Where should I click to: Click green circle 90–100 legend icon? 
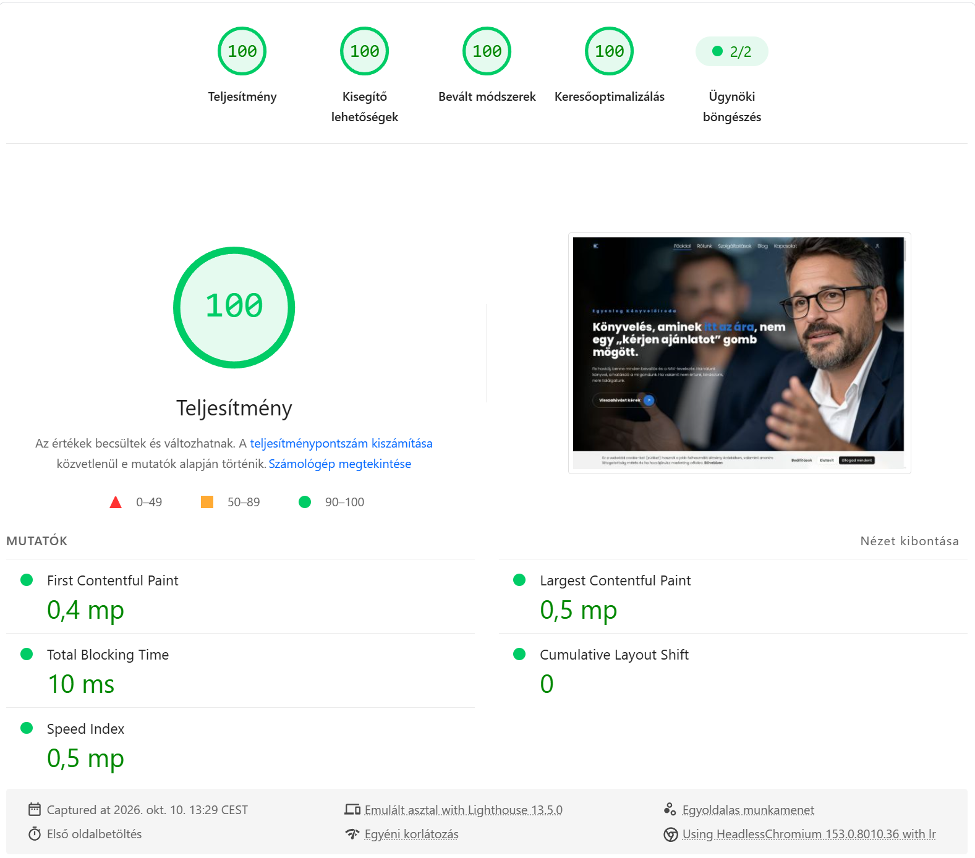click(305, 502)
